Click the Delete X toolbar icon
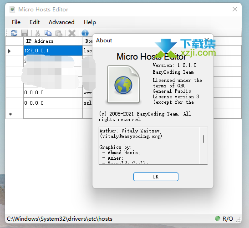Screen dimensions: 249x228 [72, 33]
